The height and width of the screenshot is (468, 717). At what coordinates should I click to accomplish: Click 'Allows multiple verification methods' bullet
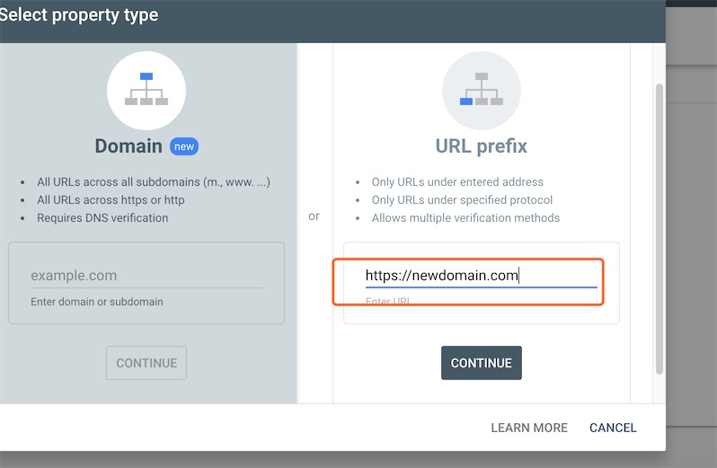point(465,218)
